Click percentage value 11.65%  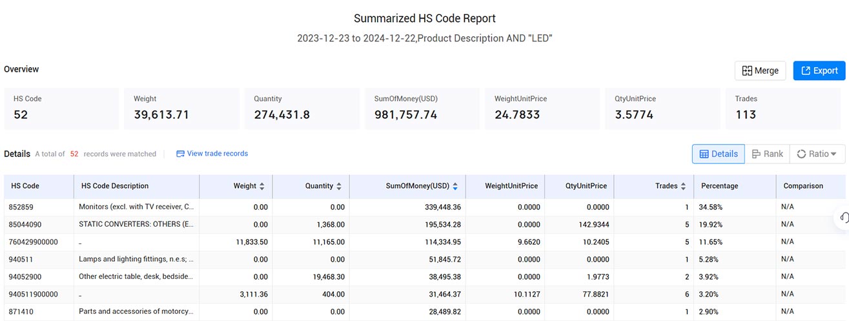711,242
